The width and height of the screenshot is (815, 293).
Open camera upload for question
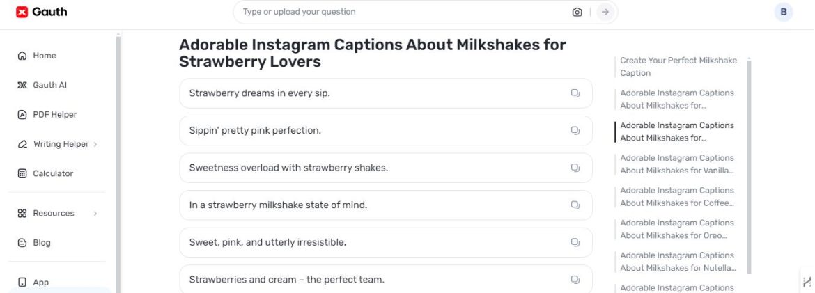point(577,12)
